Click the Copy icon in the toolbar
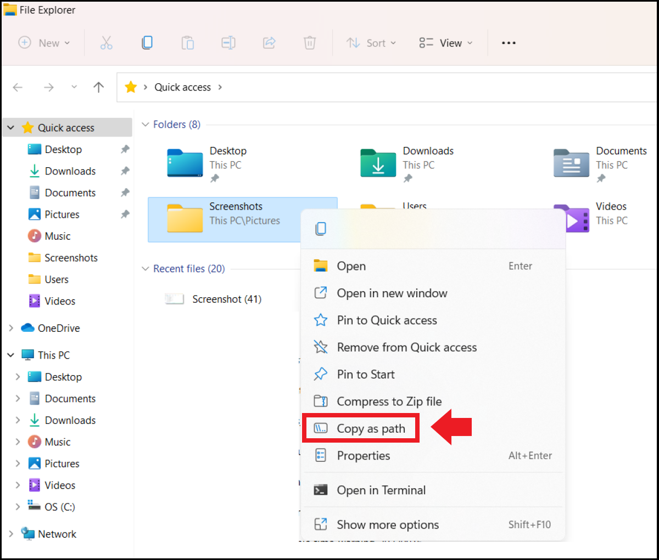Viewport: 659px width, 560px height. (x=147, y=43)
